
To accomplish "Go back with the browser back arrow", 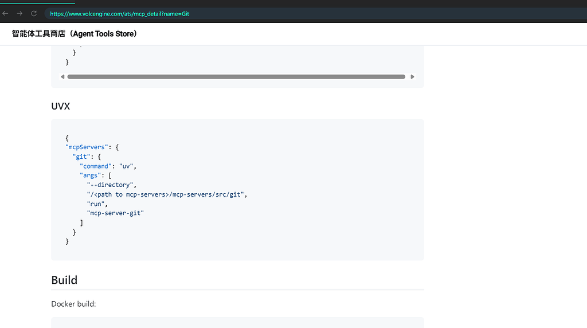I will coord(5,14).
